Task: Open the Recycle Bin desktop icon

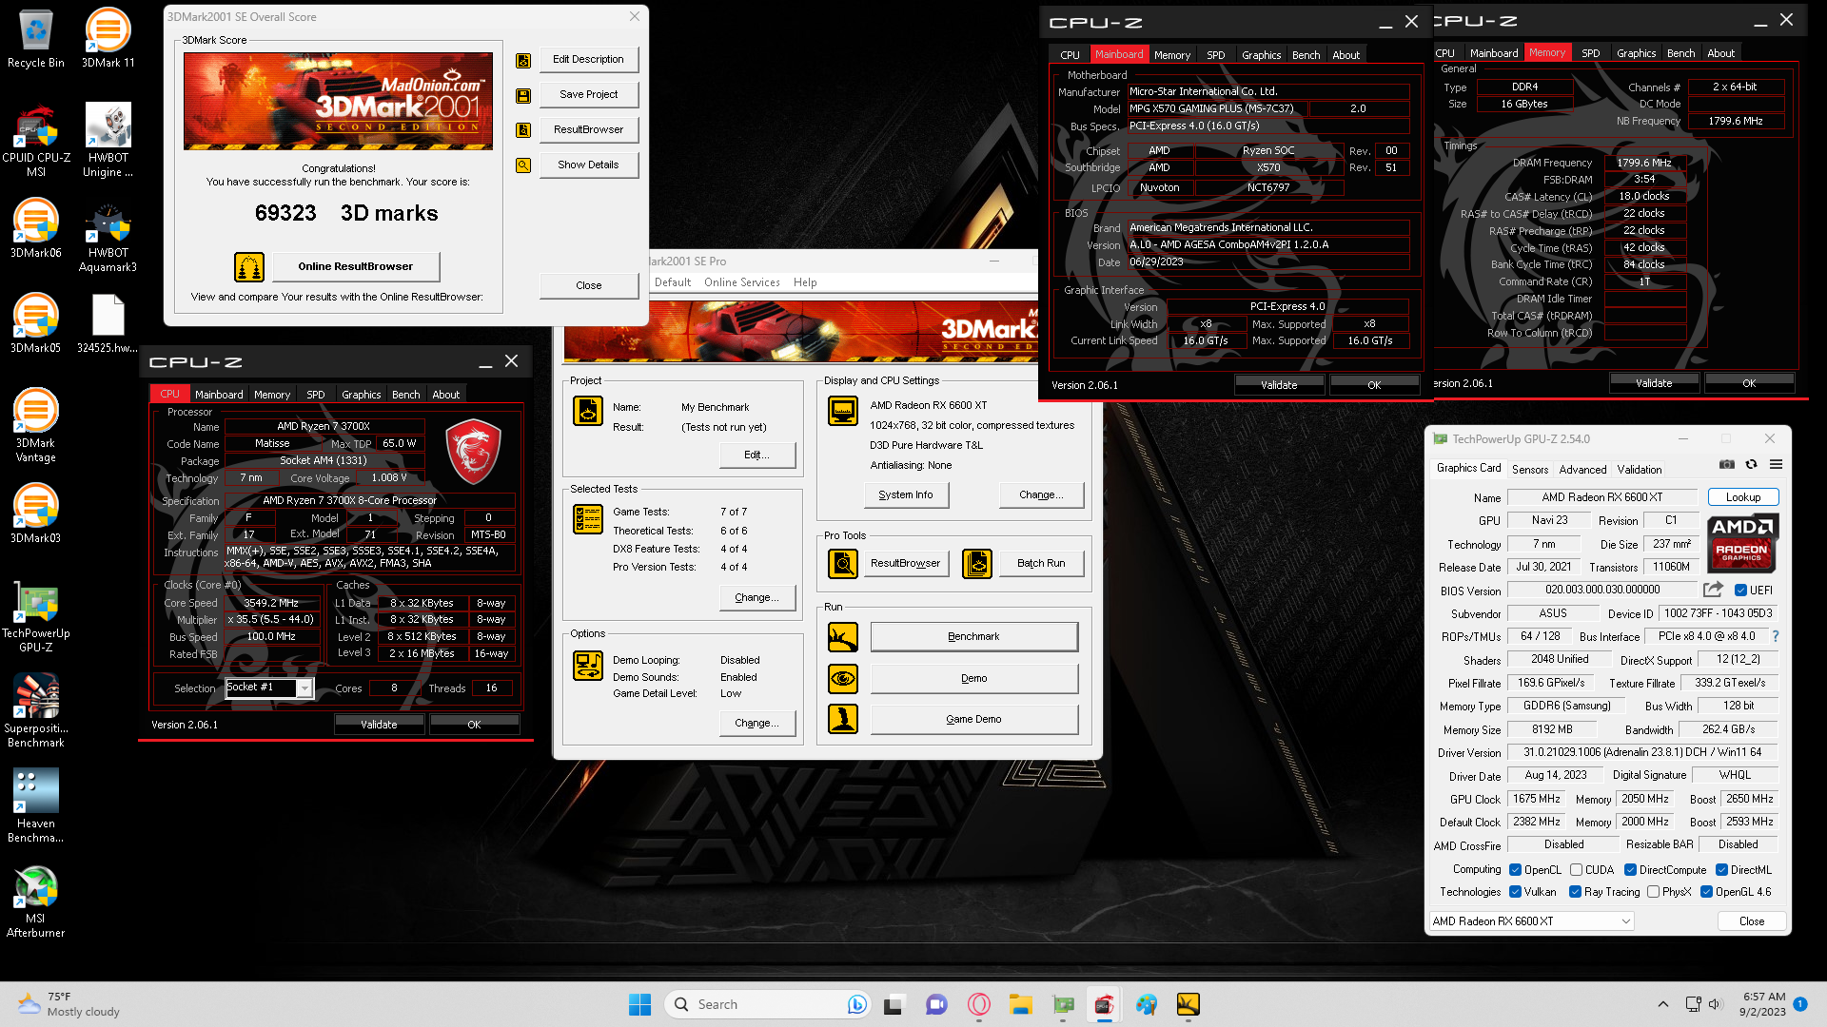Action: [35, 39]
